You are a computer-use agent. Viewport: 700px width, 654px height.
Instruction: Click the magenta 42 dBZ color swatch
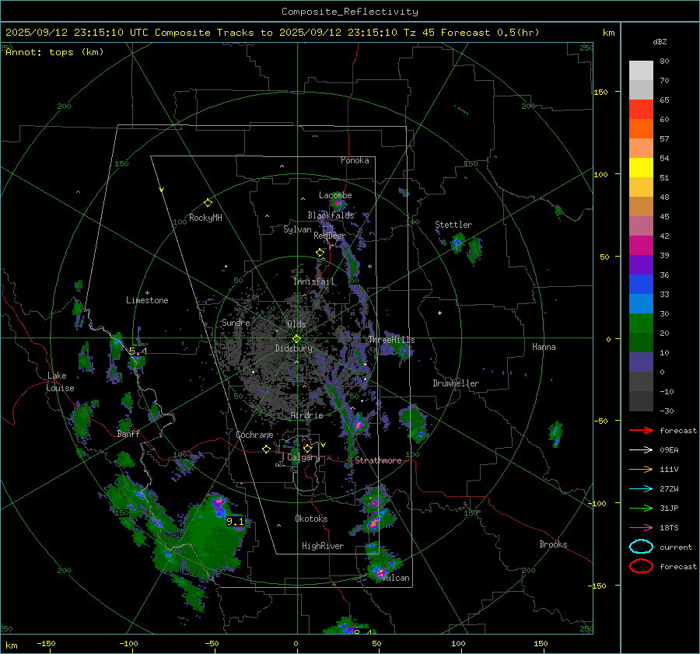click(x=641, y=245)
